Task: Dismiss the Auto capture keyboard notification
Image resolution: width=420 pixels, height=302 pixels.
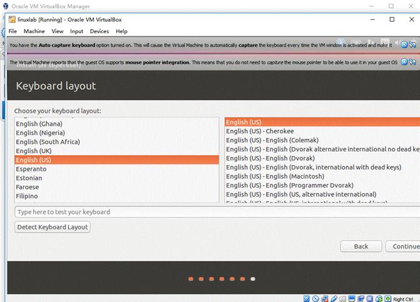Action: click(404, 44)
